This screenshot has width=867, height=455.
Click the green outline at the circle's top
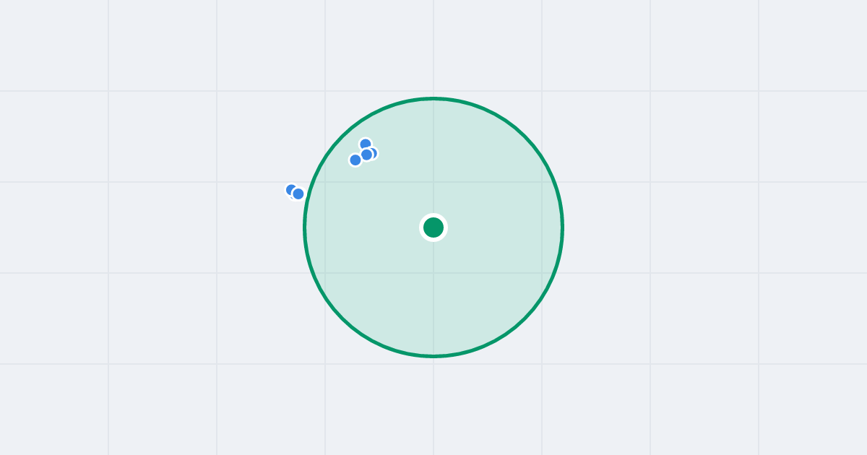pyautogui.click(x=433, y=98)
